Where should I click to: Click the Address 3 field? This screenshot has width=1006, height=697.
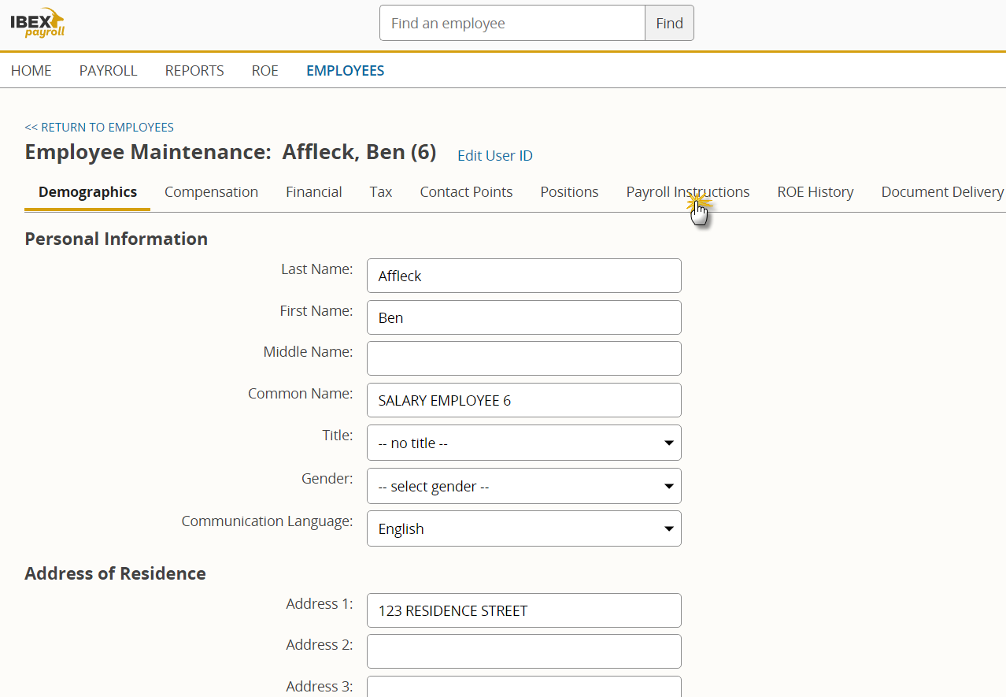[524, 687]
